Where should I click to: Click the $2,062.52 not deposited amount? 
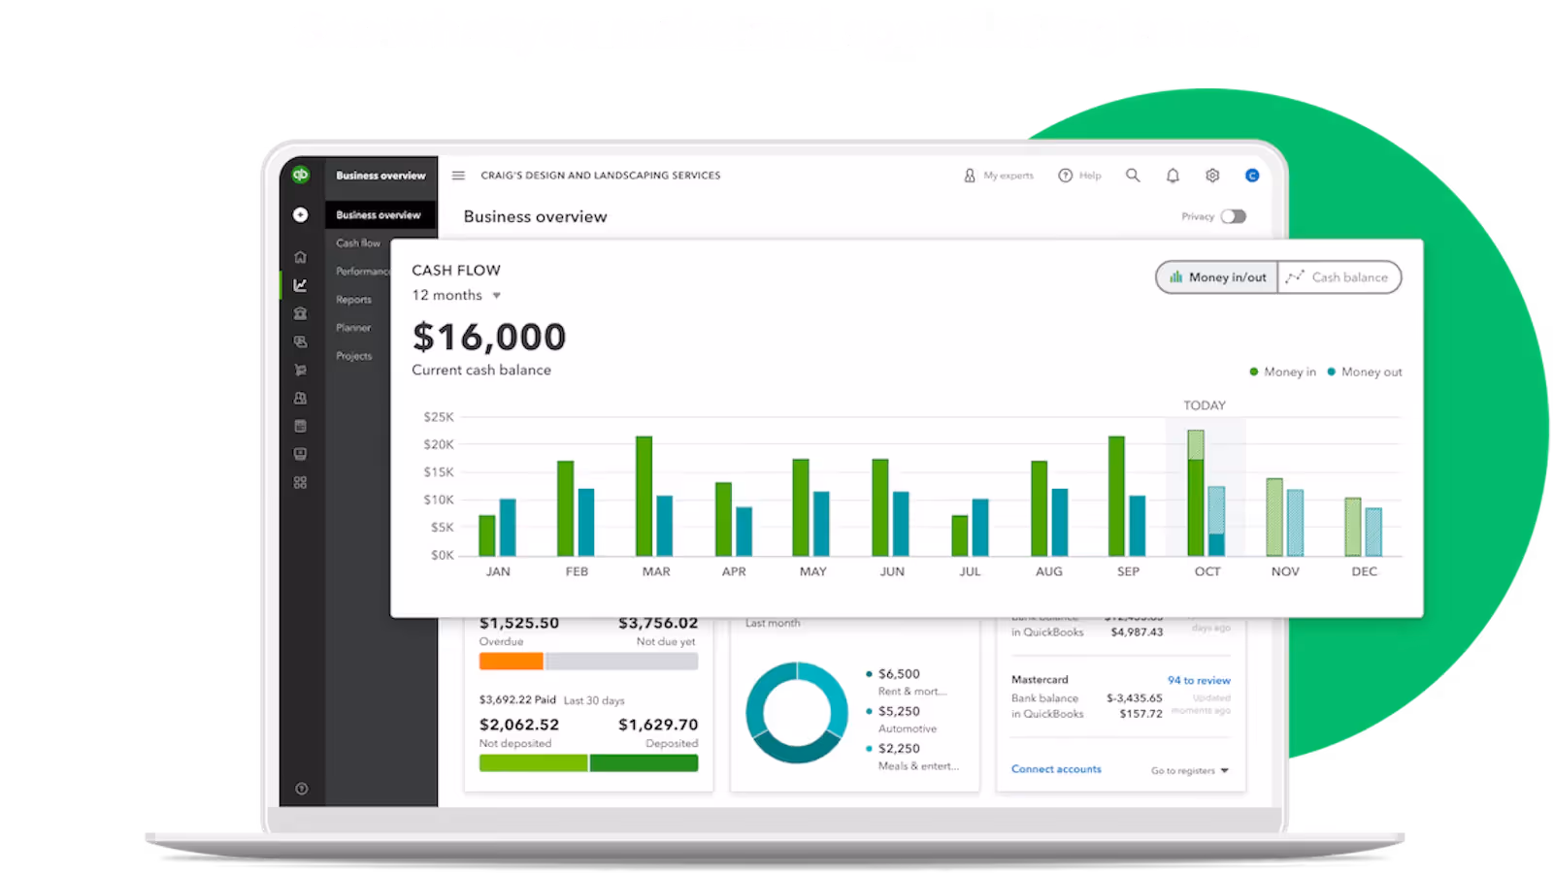pos(519,725)
